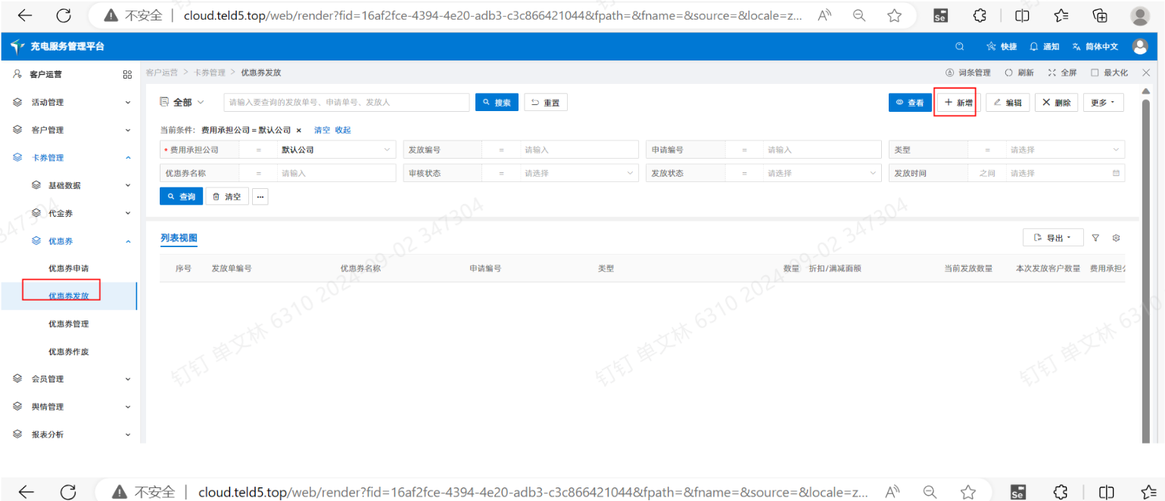Click the sidebar grid menu icon
This screenshot has width=1165, height=501.
(x=127, y=74)
